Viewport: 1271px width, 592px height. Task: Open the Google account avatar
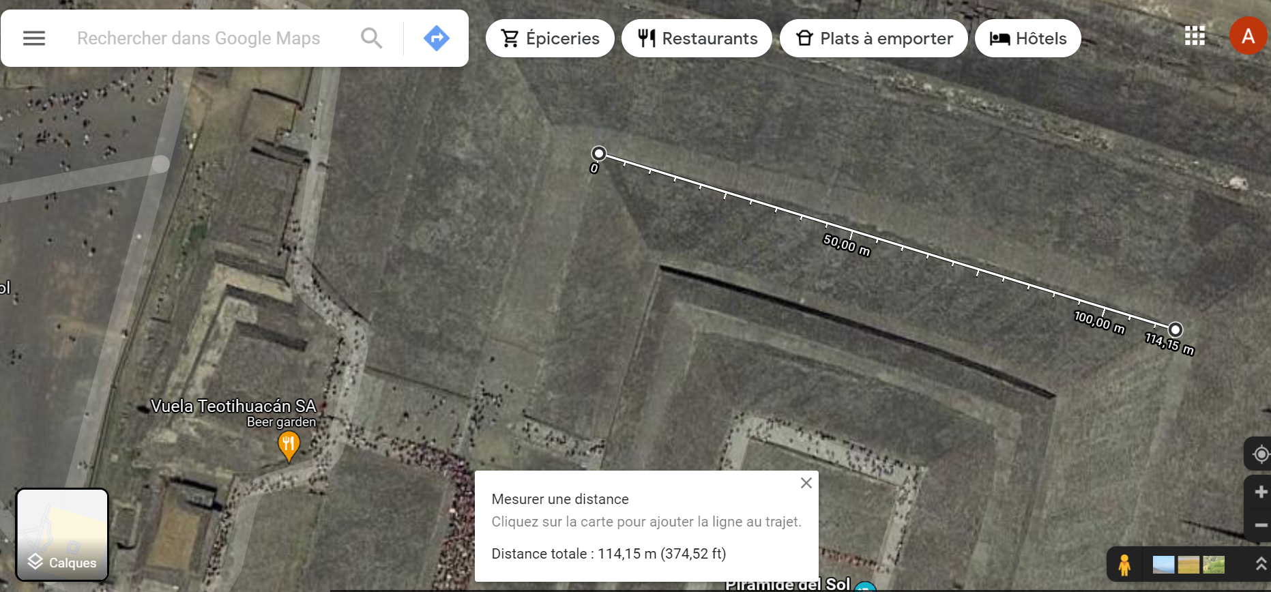[x=1248, y=35]
